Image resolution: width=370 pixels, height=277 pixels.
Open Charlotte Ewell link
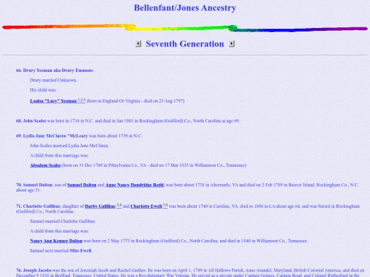tap(146, 207)
